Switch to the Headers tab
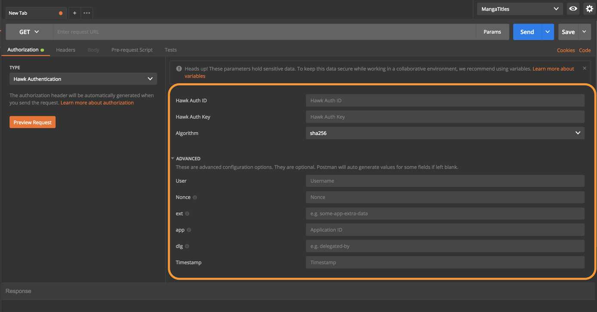This screenshot has width=597, height=312. (x=65, y=50)
